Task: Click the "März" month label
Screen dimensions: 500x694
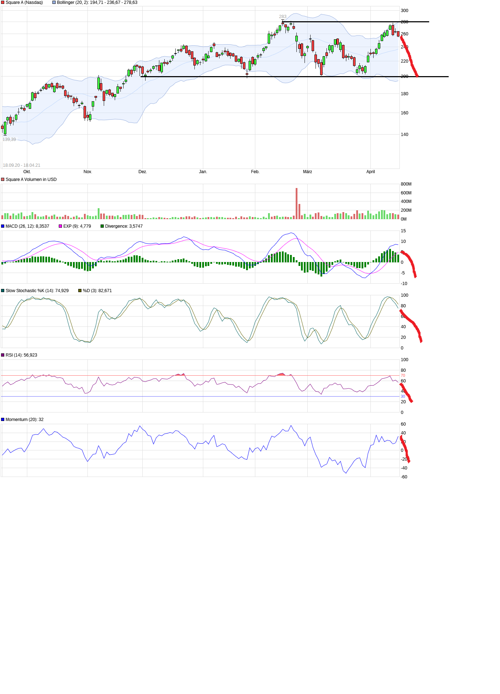Action: click(308, 172)
